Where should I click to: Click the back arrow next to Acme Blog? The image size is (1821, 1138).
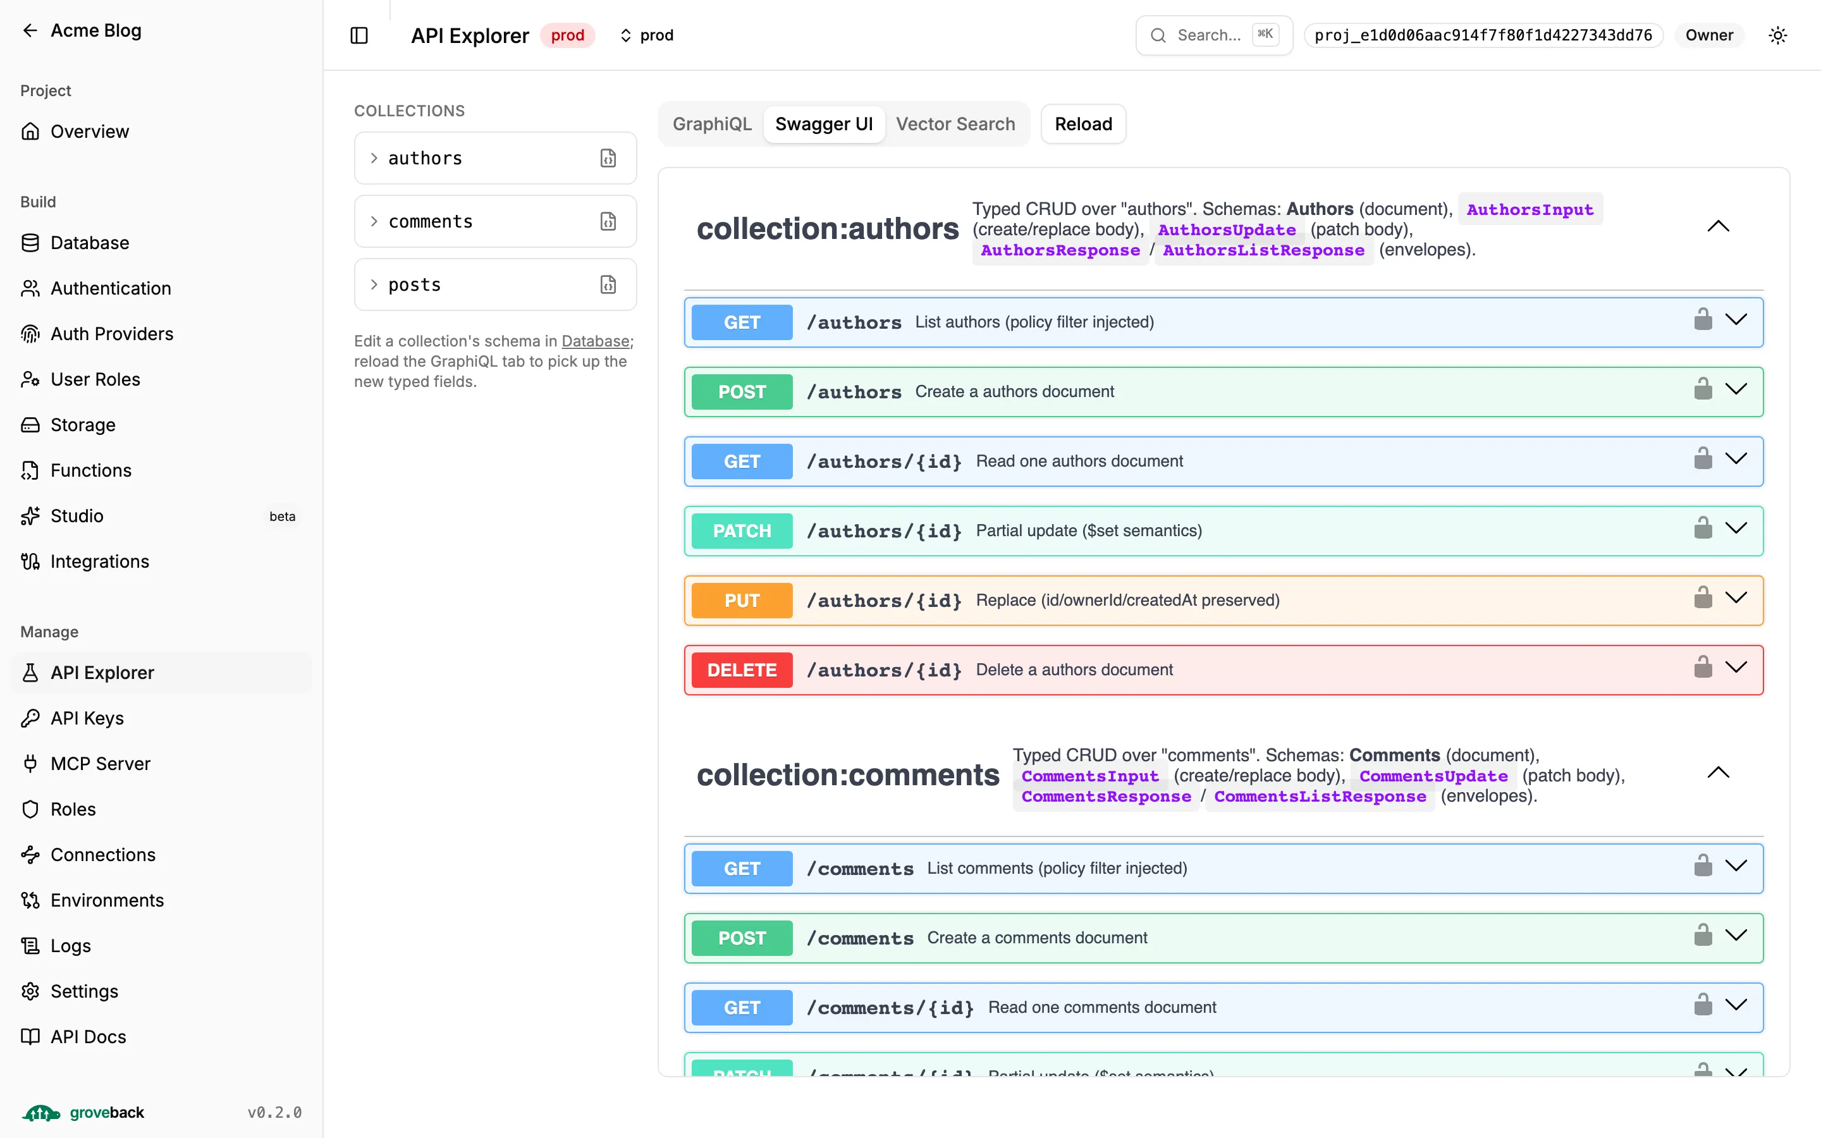pyautogui.click(x=30, y=30)
